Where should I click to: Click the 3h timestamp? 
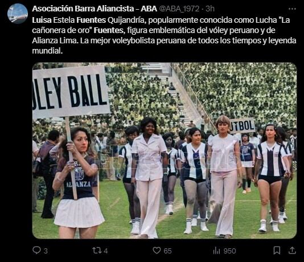(210, 9)
